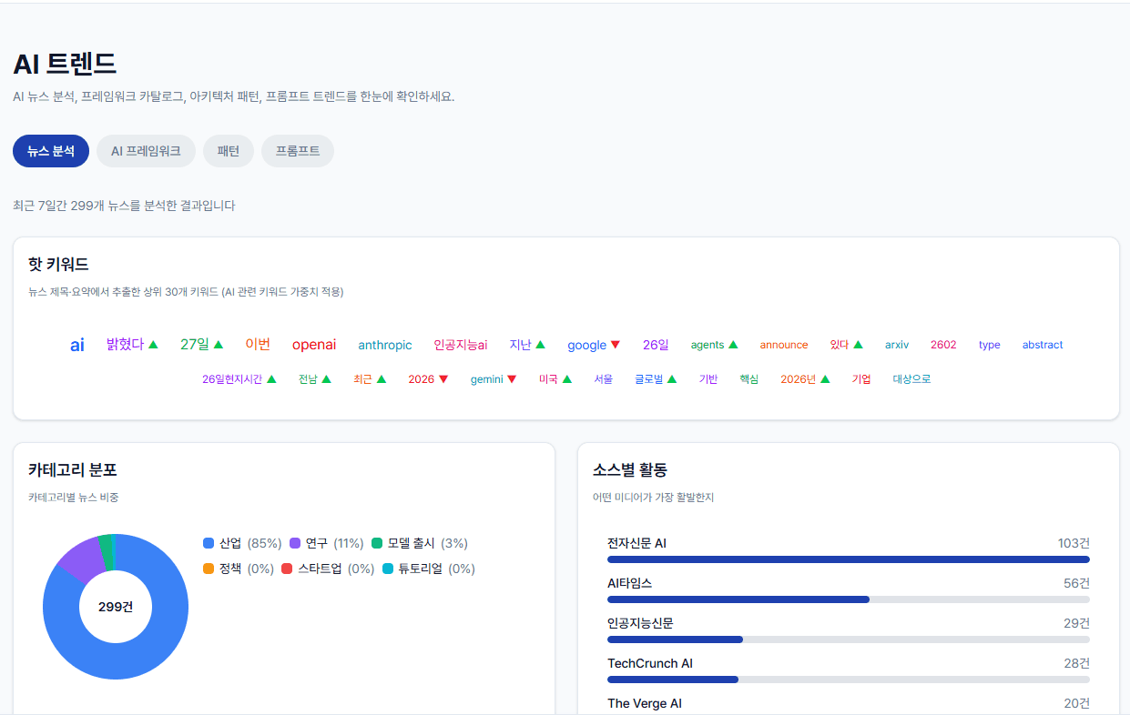Image resolution: width=1130 pixels, height=715 pixels.
Task: Click the down arrow next to 2026
Action: point(445,378)
